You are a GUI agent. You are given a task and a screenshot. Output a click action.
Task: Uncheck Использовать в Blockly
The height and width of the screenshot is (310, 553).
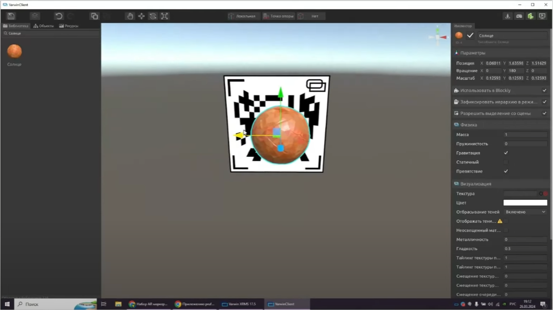[x=544, y=90]
